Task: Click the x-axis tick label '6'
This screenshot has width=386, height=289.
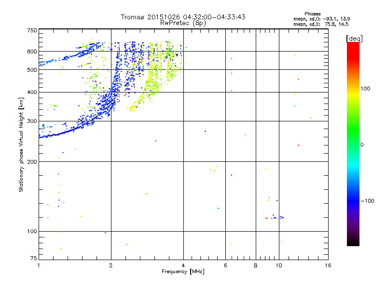Action: coord(225,265)
